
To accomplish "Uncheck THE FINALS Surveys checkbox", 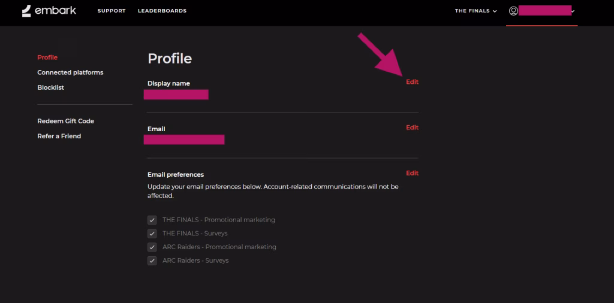I will pos(152,234).
